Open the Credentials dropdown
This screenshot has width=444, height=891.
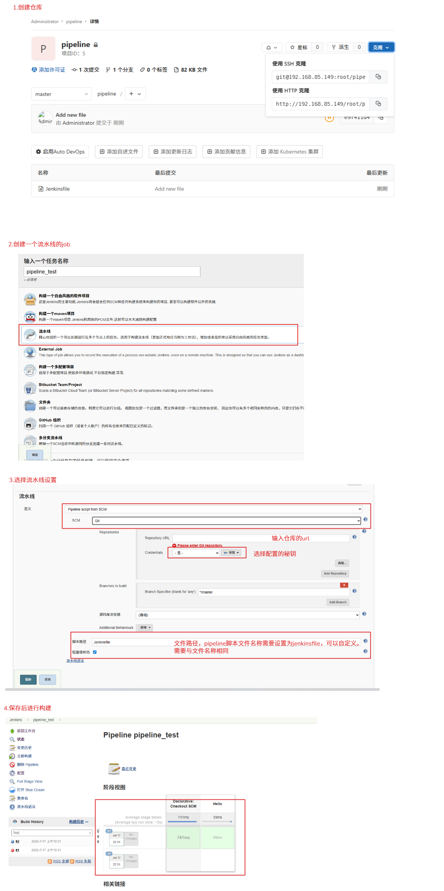(x=196, y=553)
